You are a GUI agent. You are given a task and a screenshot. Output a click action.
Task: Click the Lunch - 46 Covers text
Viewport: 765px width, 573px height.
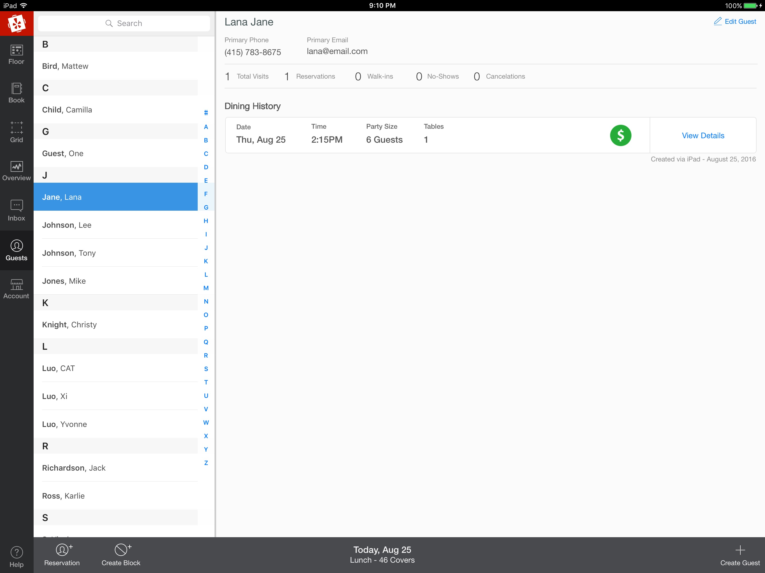[382, 560]
